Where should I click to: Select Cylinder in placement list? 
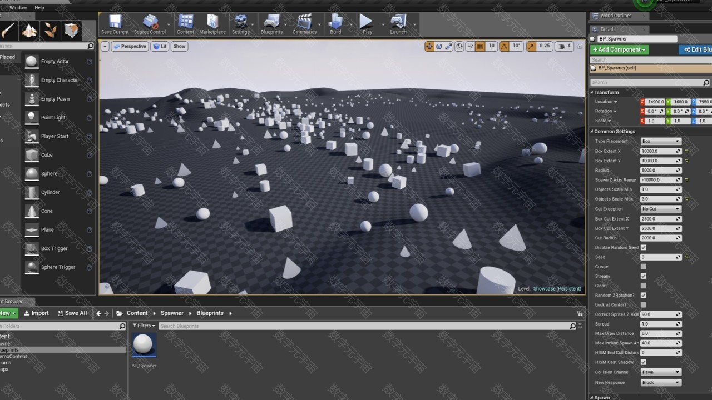pos(58,192)
